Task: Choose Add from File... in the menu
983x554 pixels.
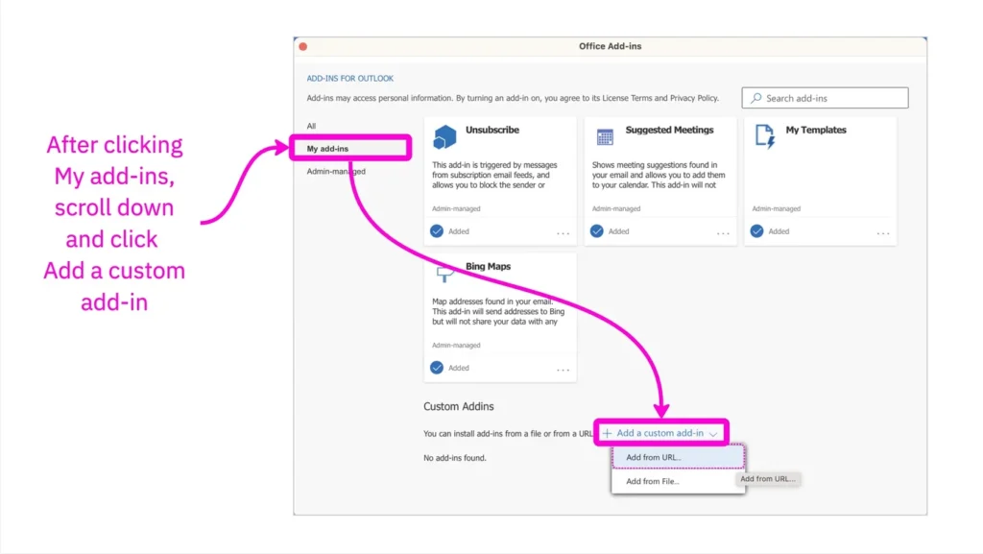Action: 678,481
